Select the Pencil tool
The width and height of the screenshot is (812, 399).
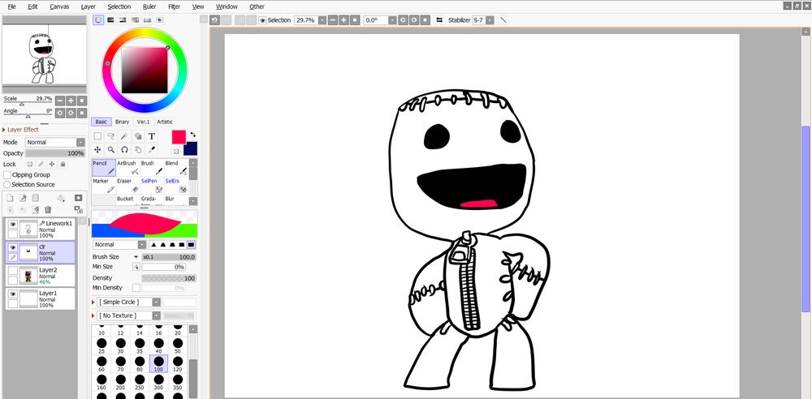(x=104, y=168)
